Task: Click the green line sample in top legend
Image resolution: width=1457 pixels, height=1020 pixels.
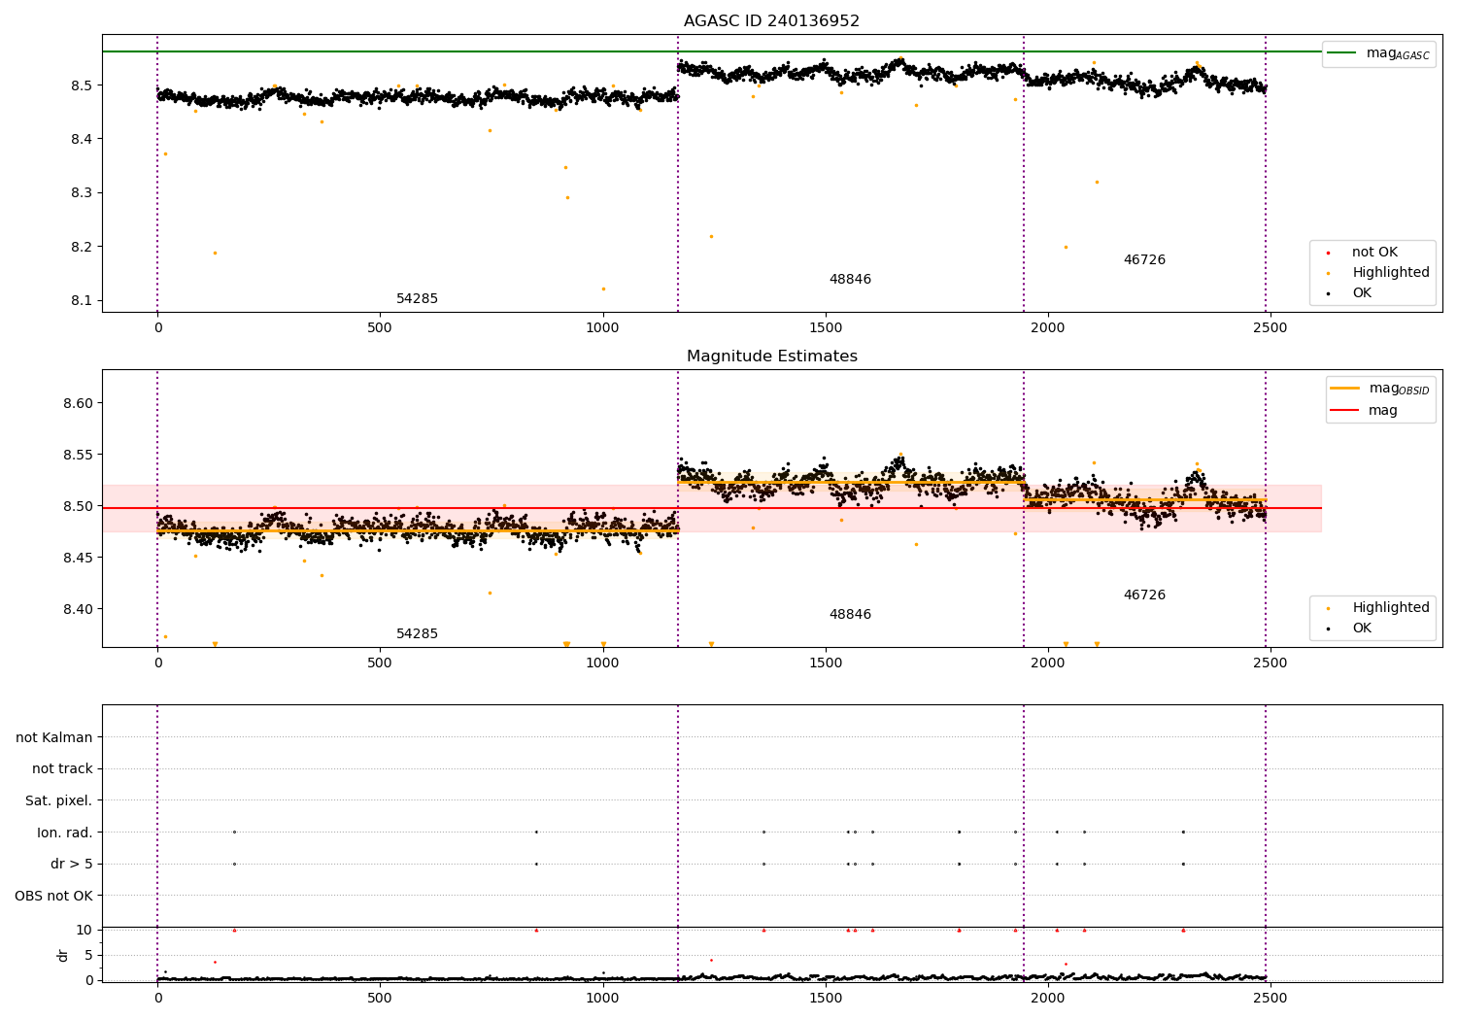Action: coord(1342,53)
